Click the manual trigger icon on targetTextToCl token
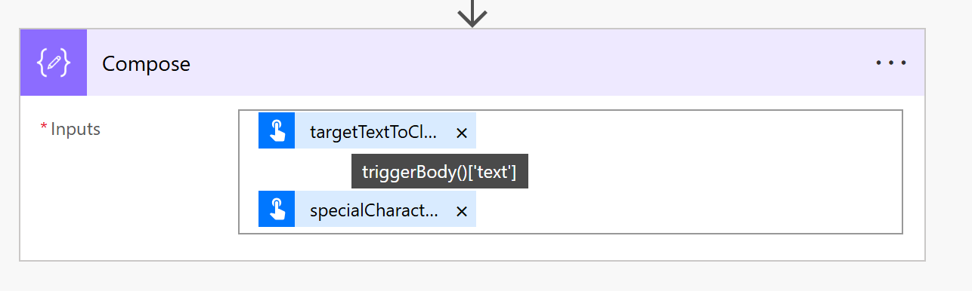 (x=277, y=131)
